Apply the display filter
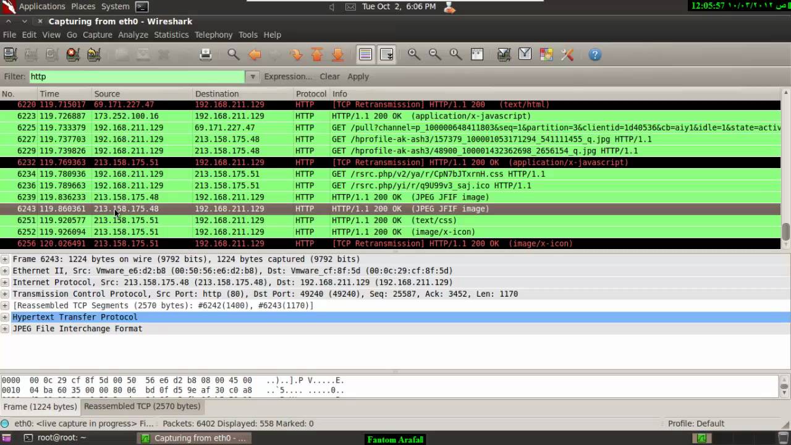 coord(358,77)
